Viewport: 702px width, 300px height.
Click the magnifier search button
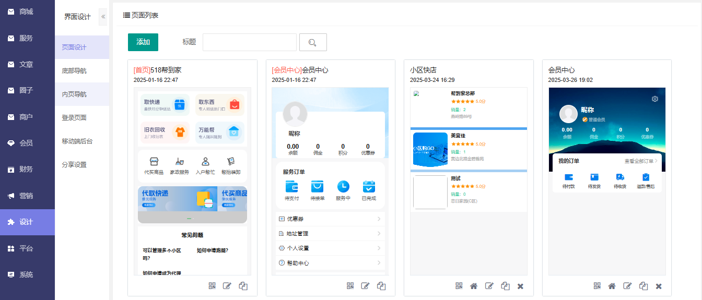click(313, 42)
